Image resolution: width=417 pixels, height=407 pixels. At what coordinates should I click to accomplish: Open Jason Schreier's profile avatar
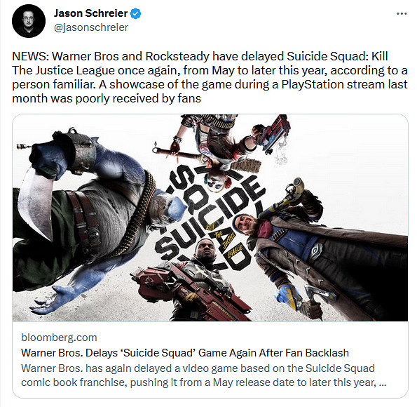(29, 21)
